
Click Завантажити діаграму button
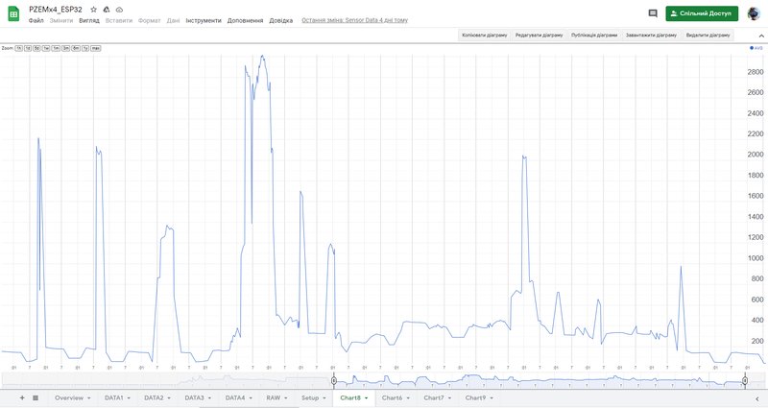click(651, 36)
